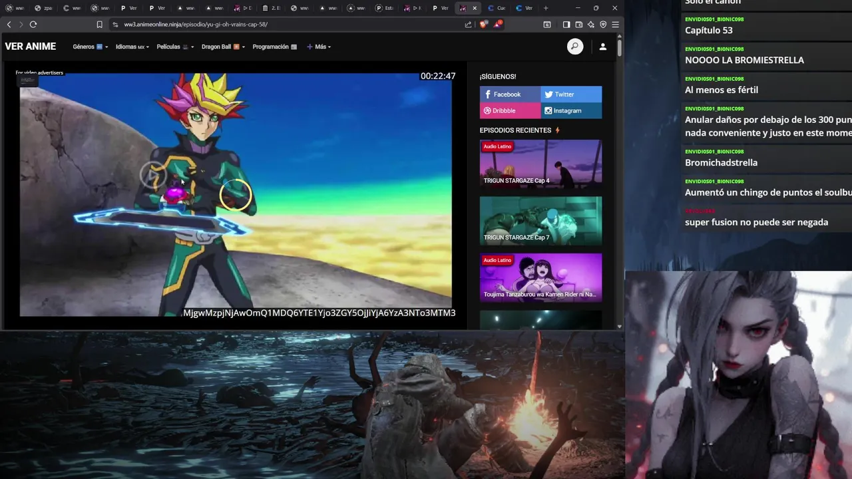This screenshot has height=479, width=852.
Task: Switch to the '2. E' browser tab
Action: tap(272, 8)
